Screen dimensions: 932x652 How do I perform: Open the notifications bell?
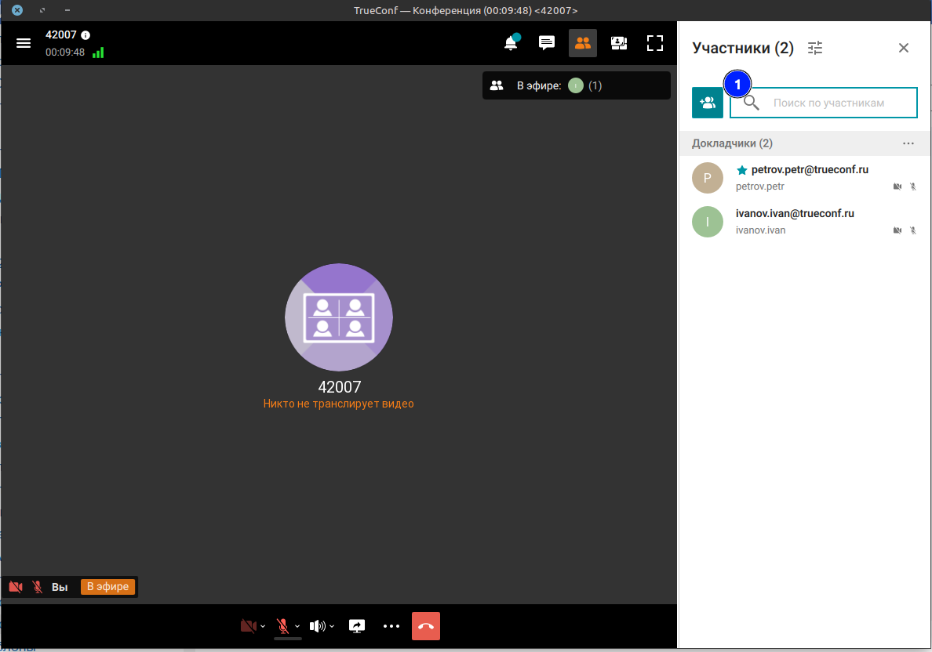[x=512, y=43]
